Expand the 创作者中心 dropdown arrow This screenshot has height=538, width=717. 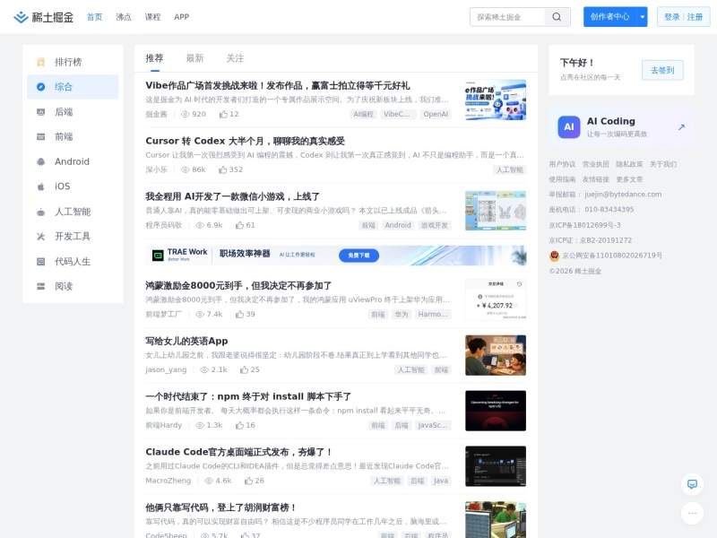tap(642, 17)
